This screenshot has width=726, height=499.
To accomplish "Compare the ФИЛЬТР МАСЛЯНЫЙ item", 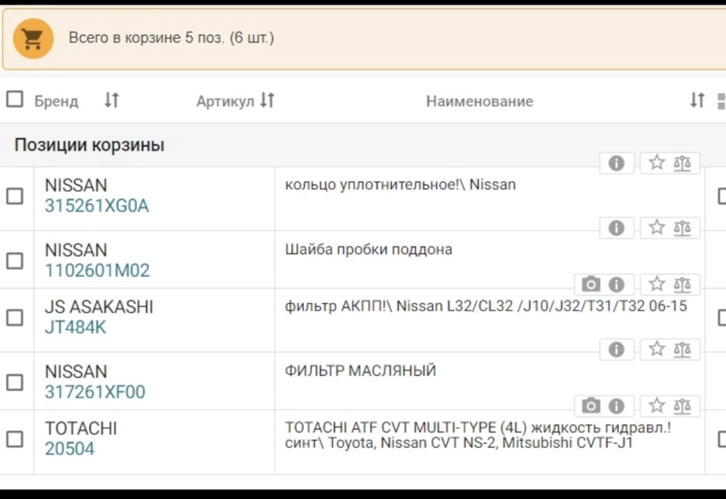I will (x=682, y=349).
